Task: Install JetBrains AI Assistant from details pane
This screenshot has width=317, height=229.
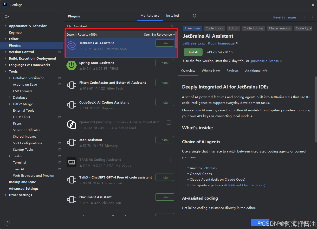Action: pyautogui.click(x=193, y=52)
